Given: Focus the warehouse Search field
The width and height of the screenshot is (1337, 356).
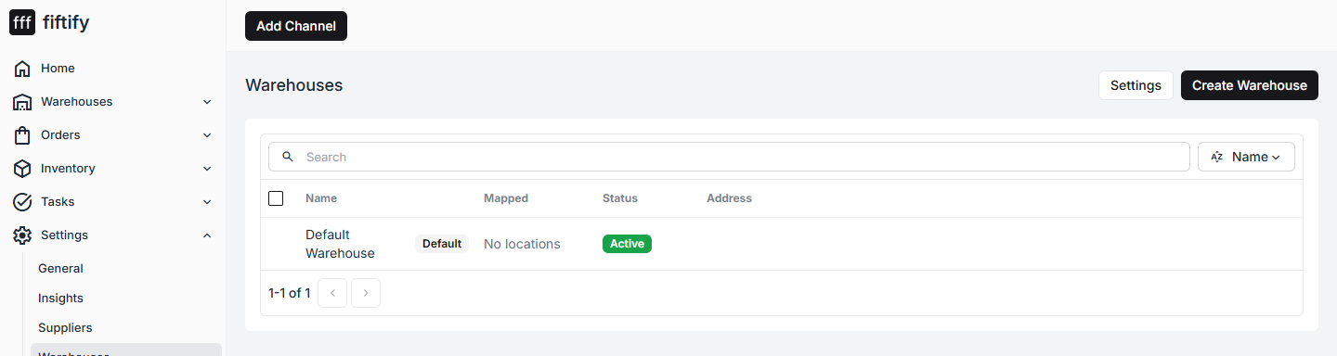Looking at the screenshot, I should (x=729, y=157).
